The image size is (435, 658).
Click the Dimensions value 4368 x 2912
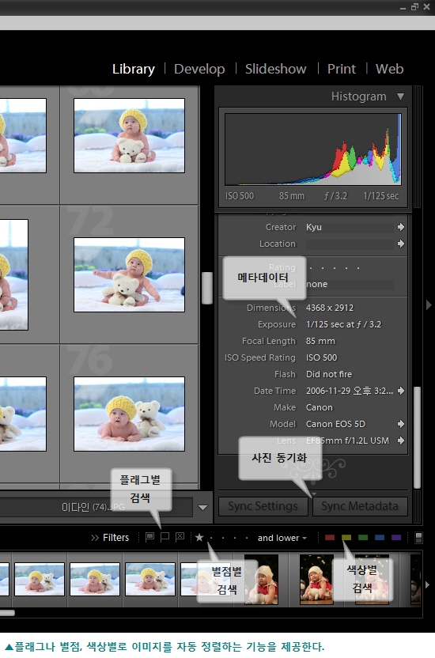(330, 308)
